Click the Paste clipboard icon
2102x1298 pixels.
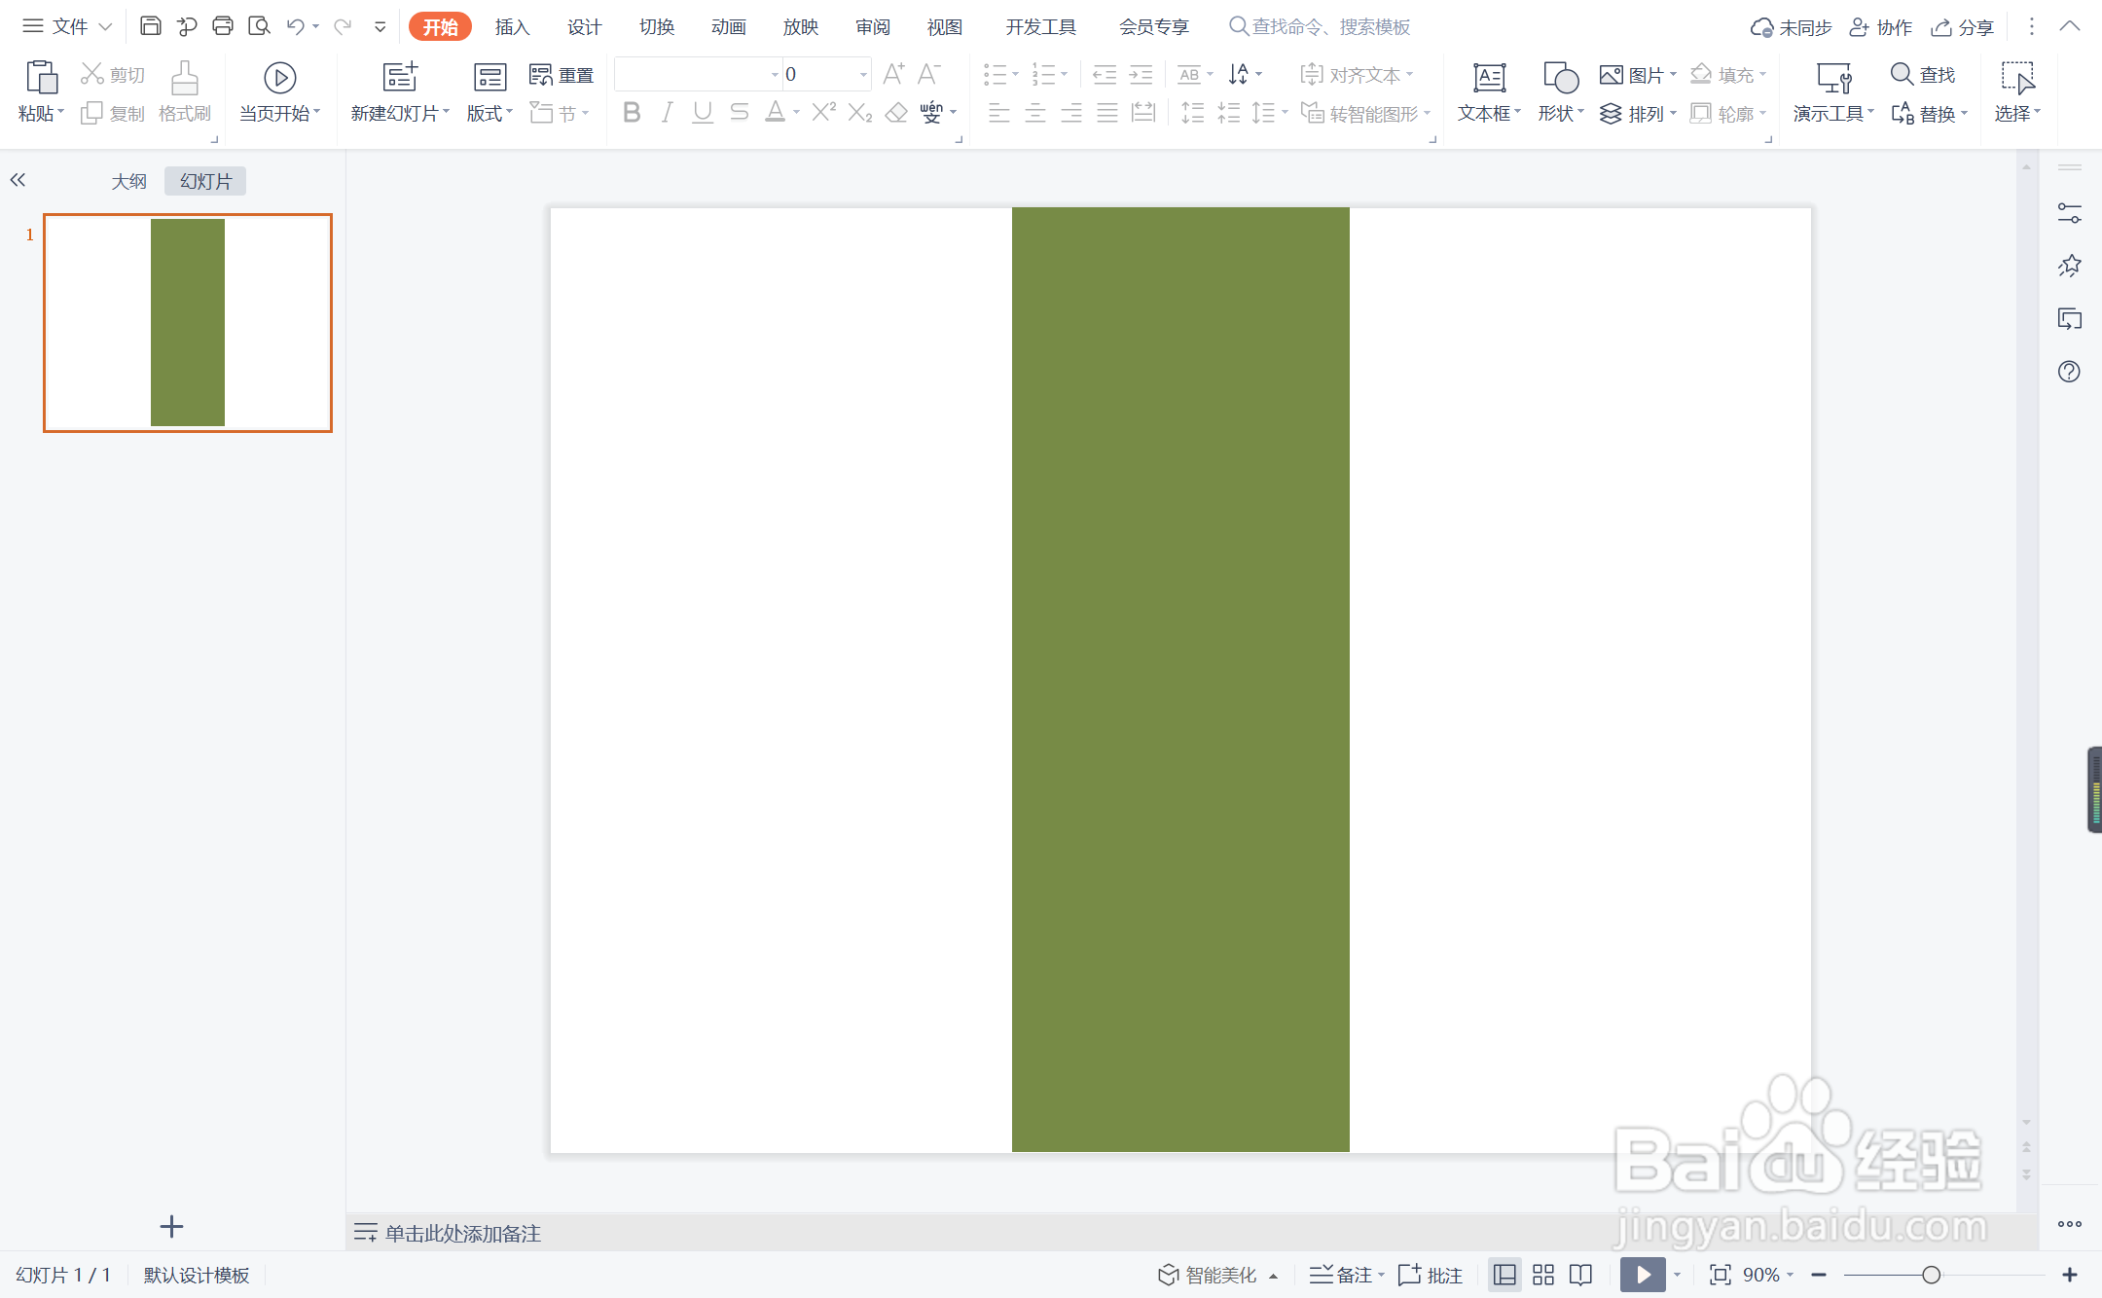point(41,77)
